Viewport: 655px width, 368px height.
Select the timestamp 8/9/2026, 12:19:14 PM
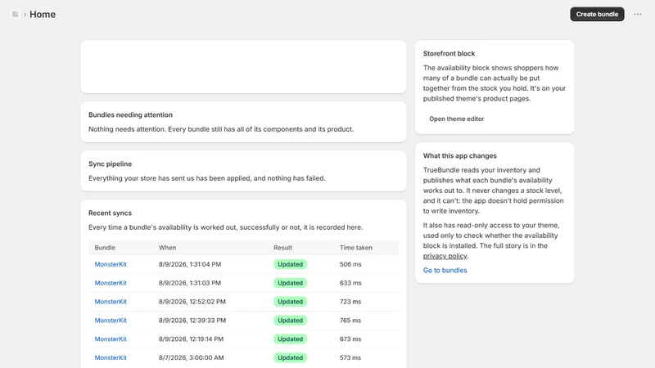[x=191, y=339]
